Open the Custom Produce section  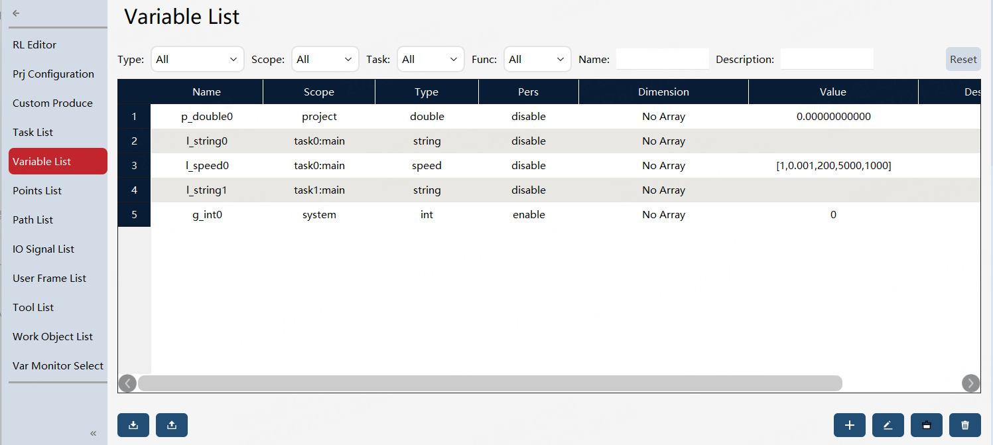(58, 103)
